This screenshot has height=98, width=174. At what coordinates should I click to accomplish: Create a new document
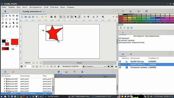(x=22, y=17)
